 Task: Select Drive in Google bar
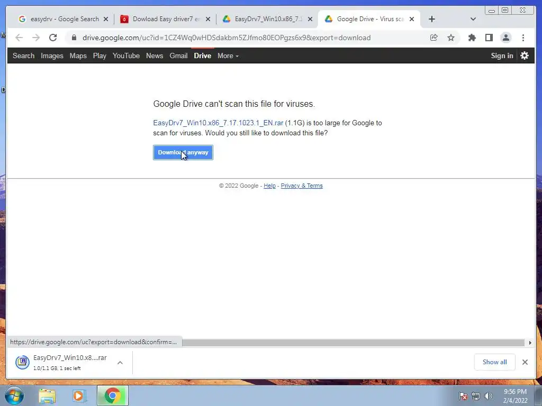(x=203, y=56)
